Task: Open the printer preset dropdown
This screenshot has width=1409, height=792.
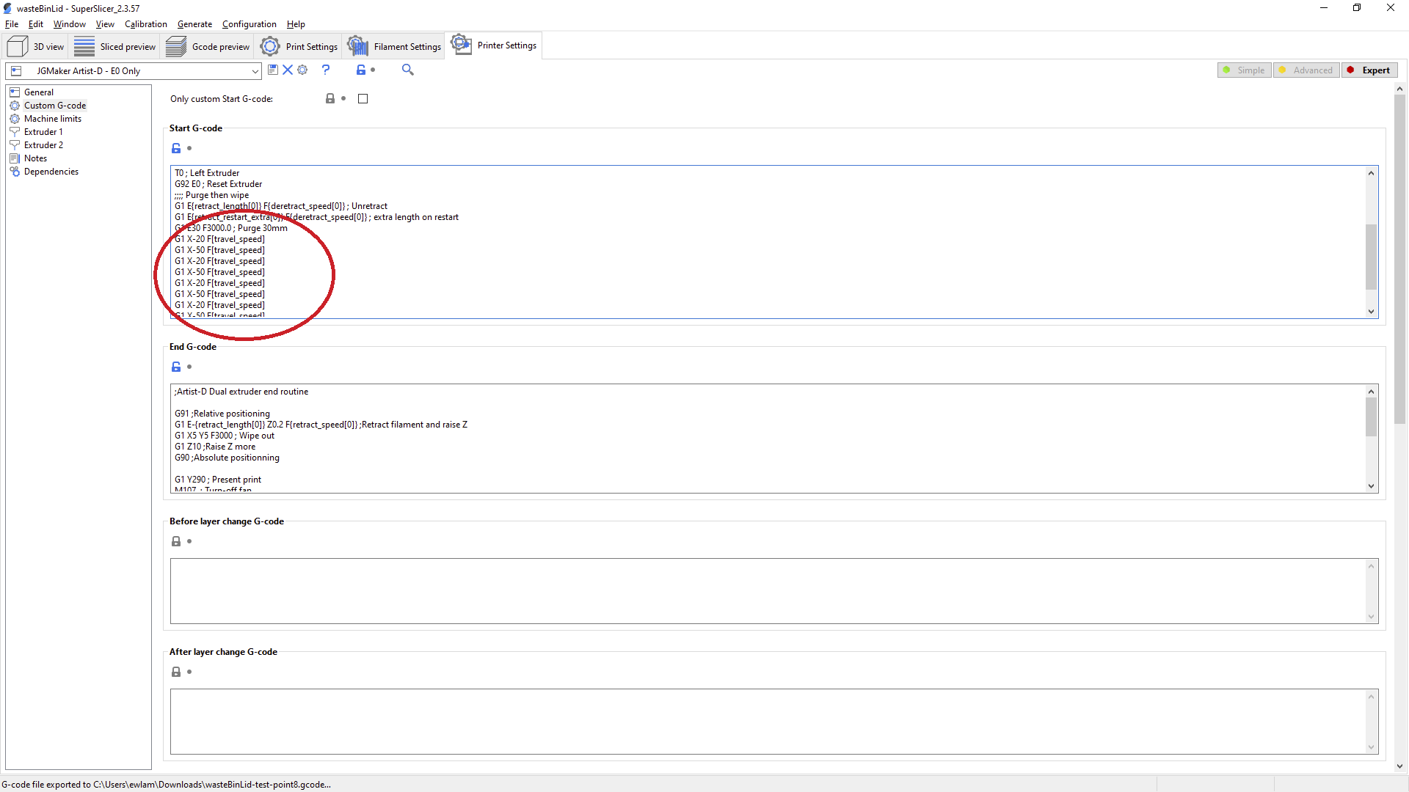Action: click(x=253, y=71)
